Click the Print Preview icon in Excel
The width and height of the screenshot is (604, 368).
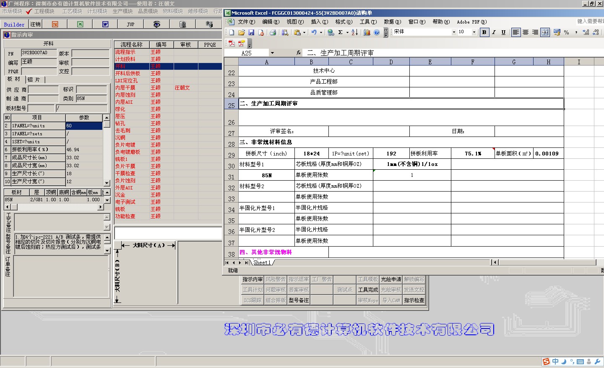tap(285, 32)
